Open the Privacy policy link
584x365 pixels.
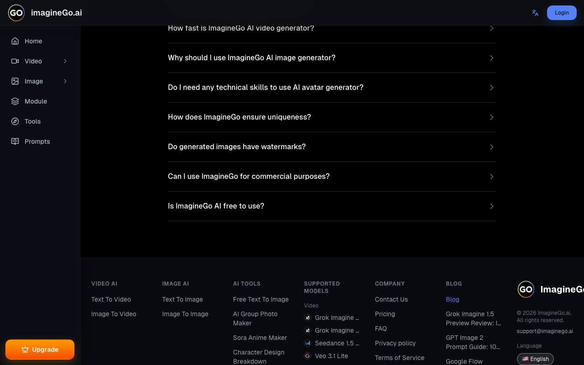click(x=396, y=343)
